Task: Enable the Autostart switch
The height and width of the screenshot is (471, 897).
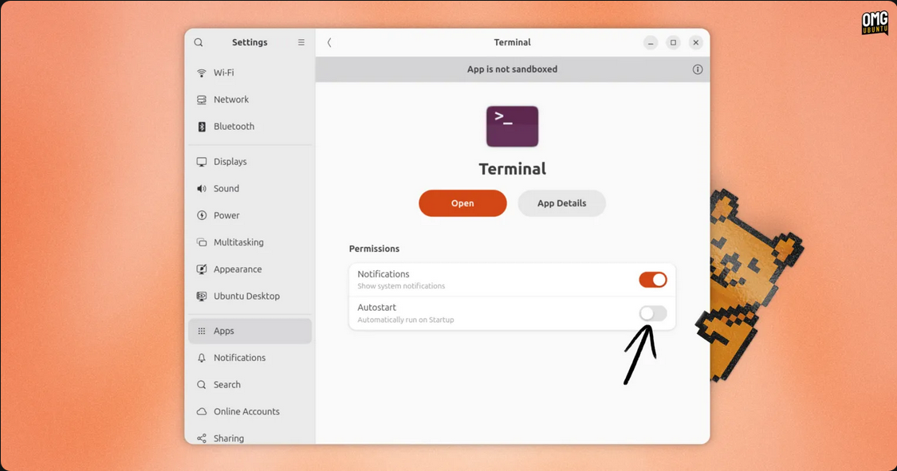Action: tap(653, 313)
